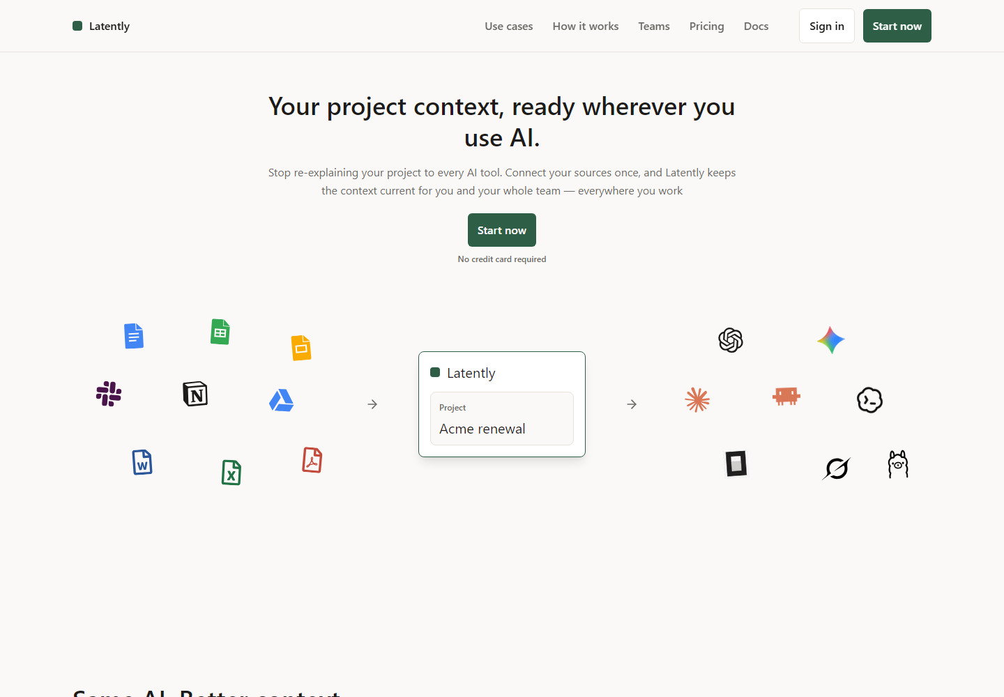
Task: Click the Google Slides icon
Action: [x=301, y=347]
